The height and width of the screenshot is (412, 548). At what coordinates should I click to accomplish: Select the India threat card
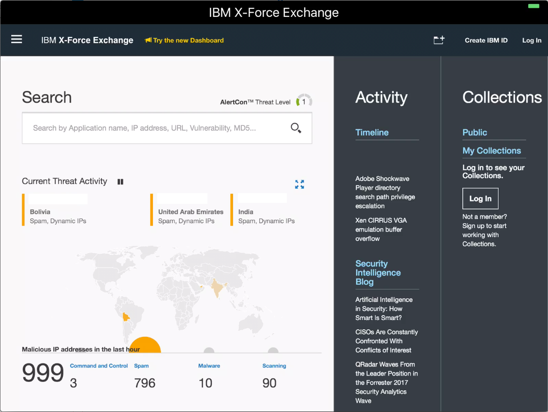(263, 210)
